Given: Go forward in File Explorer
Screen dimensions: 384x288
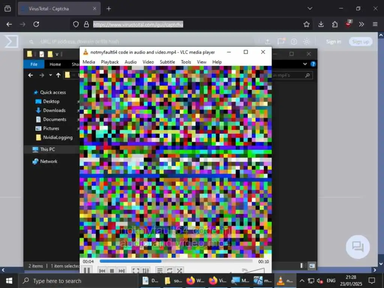Looking at the screenshot, I should click(42, 75).
